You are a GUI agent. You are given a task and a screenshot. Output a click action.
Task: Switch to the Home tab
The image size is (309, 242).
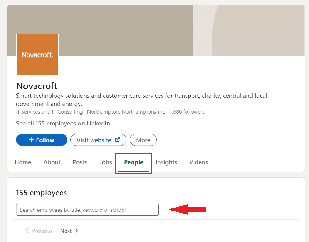coord(23,162)
